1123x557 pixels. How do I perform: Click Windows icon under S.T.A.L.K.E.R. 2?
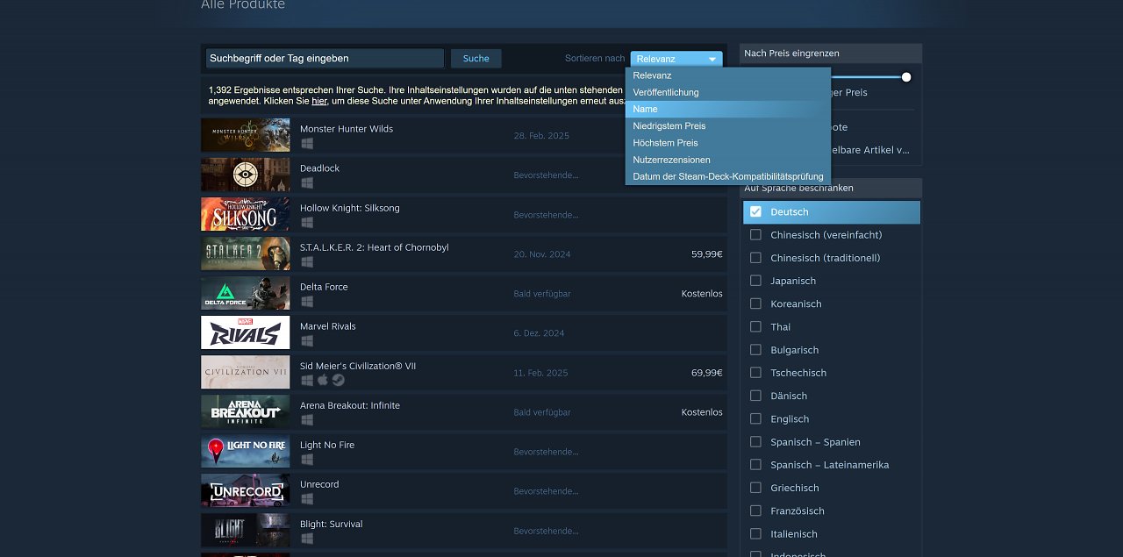coord(307,262)
